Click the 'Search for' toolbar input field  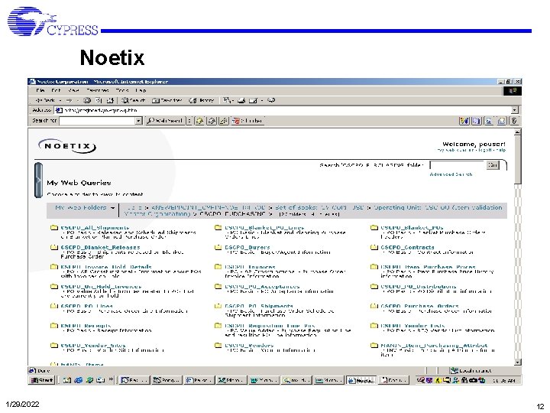point(97,121)
